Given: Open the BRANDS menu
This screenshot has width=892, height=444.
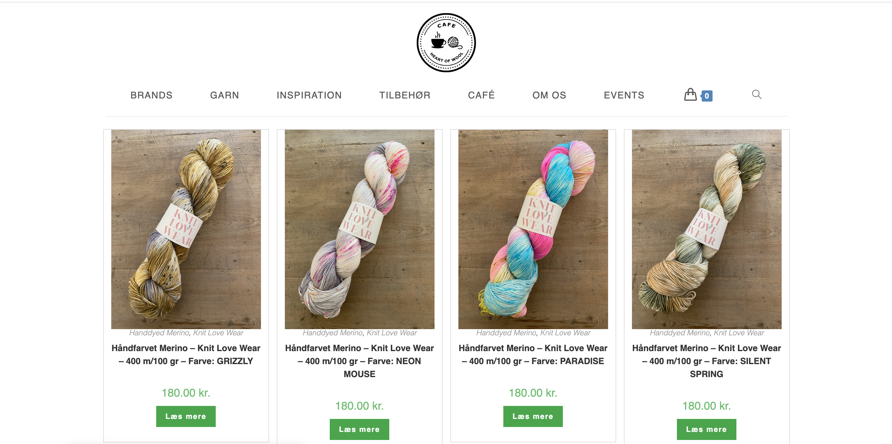Looking at the screenshot, I should click(x=151, y=95).
